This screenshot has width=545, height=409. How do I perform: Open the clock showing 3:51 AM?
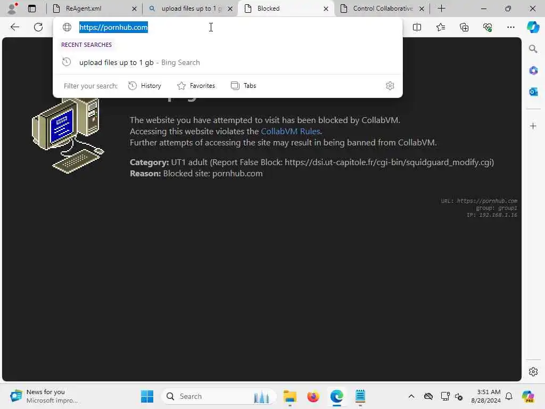pos(486,396)
